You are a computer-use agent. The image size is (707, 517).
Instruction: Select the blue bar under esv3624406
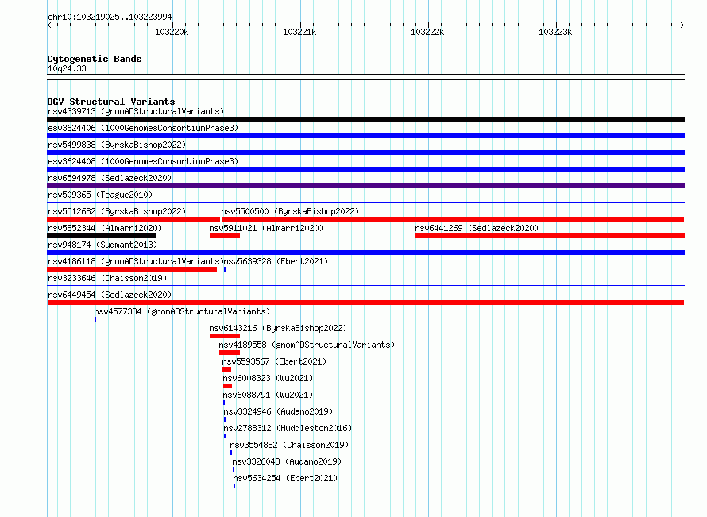coord(365,136)
